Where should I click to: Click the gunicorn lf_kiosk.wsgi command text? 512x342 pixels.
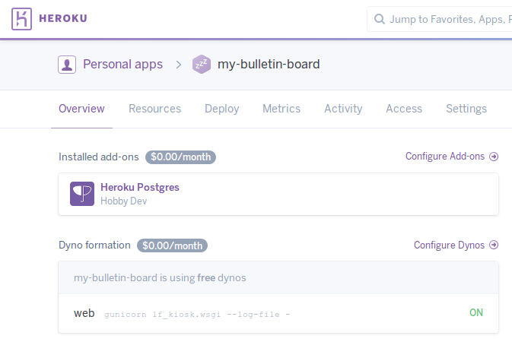coord(197,315)
